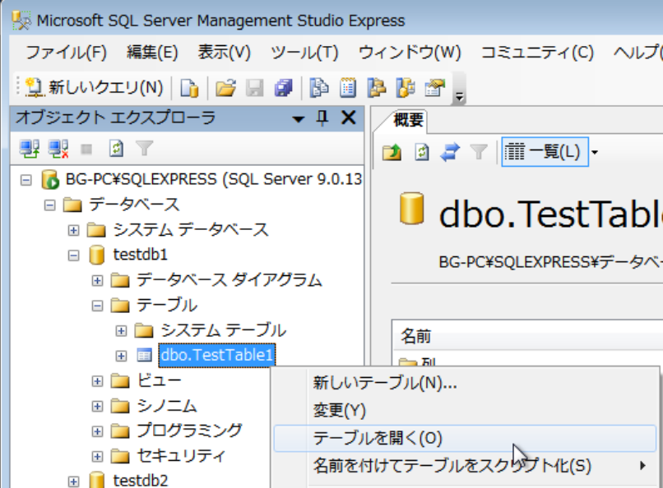The height and width of the screenshot is (488, 663).
Task: Open the 編集(E) menu
Action: tap(152, 53)
